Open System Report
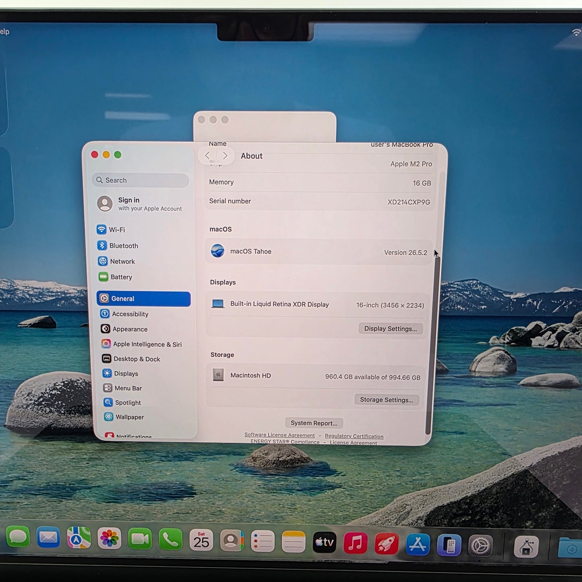This screenshot has width=582, height=582. (x=314, y=423)
